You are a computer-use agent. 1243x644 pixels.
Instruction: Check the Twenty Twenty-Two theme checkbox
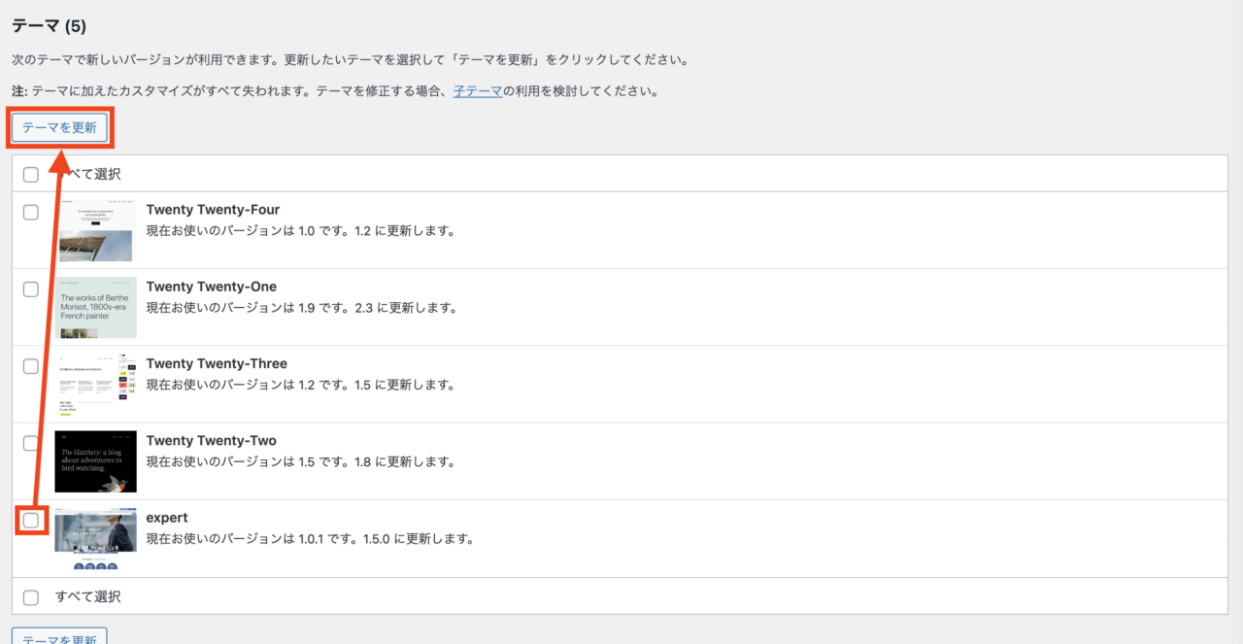(x=31, y=443)
